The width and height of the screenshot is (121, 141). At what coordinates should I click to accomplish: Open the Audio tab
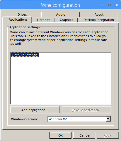click(x=61, y=14)
